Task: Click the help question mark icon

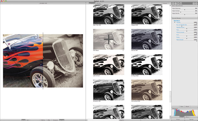Action: pyautogui.click(x=194, y=4)
